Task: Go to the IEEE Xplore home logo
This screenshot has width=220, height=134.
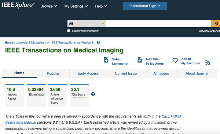Action: (x=18, y=5)
